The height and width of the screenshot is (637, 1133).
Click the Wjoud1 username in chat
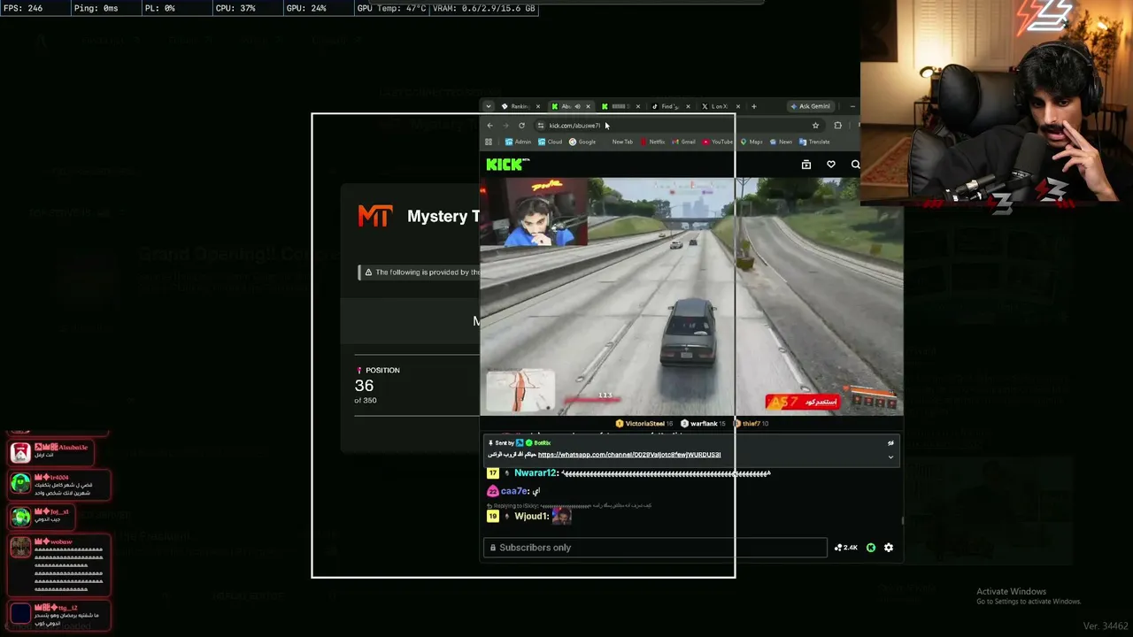coord(531,516)
